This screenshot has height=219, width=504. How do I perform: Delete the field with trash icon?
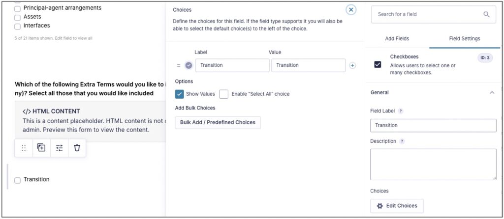[77, 148]
